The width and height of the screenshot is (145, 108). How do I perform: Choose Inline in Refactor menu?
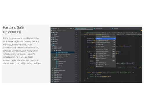(x=106, y=61)
